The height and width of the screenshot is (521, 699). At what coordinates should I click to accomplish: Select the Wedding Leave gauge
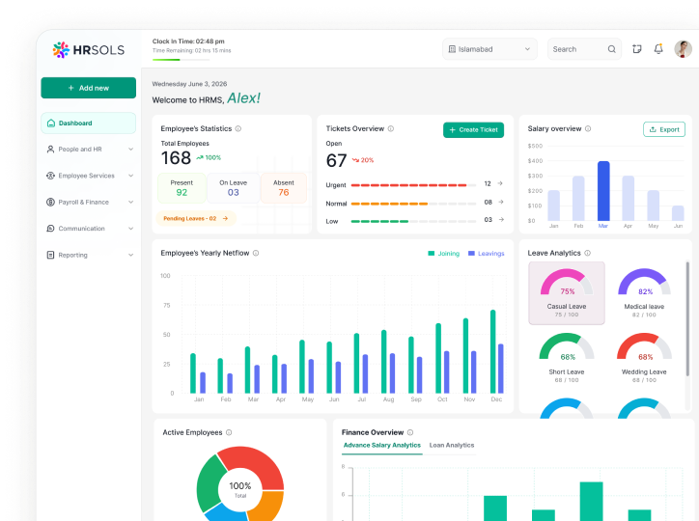click(644, 358)
